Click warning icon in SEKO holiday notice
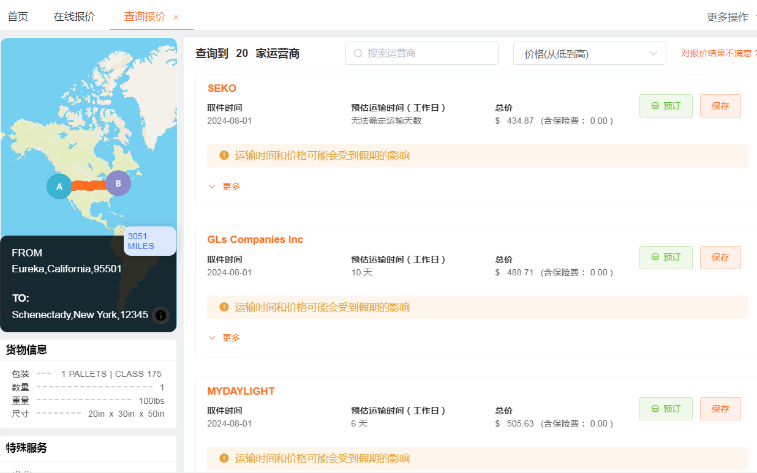 224,155
